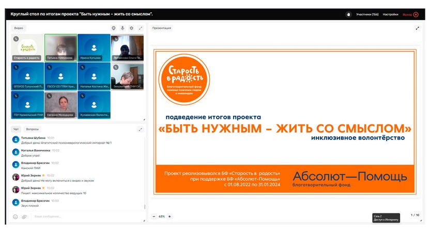Click the raise hand icon in top bar
Viewport: 430px width, 233px height.
click(x=348, y=14)
